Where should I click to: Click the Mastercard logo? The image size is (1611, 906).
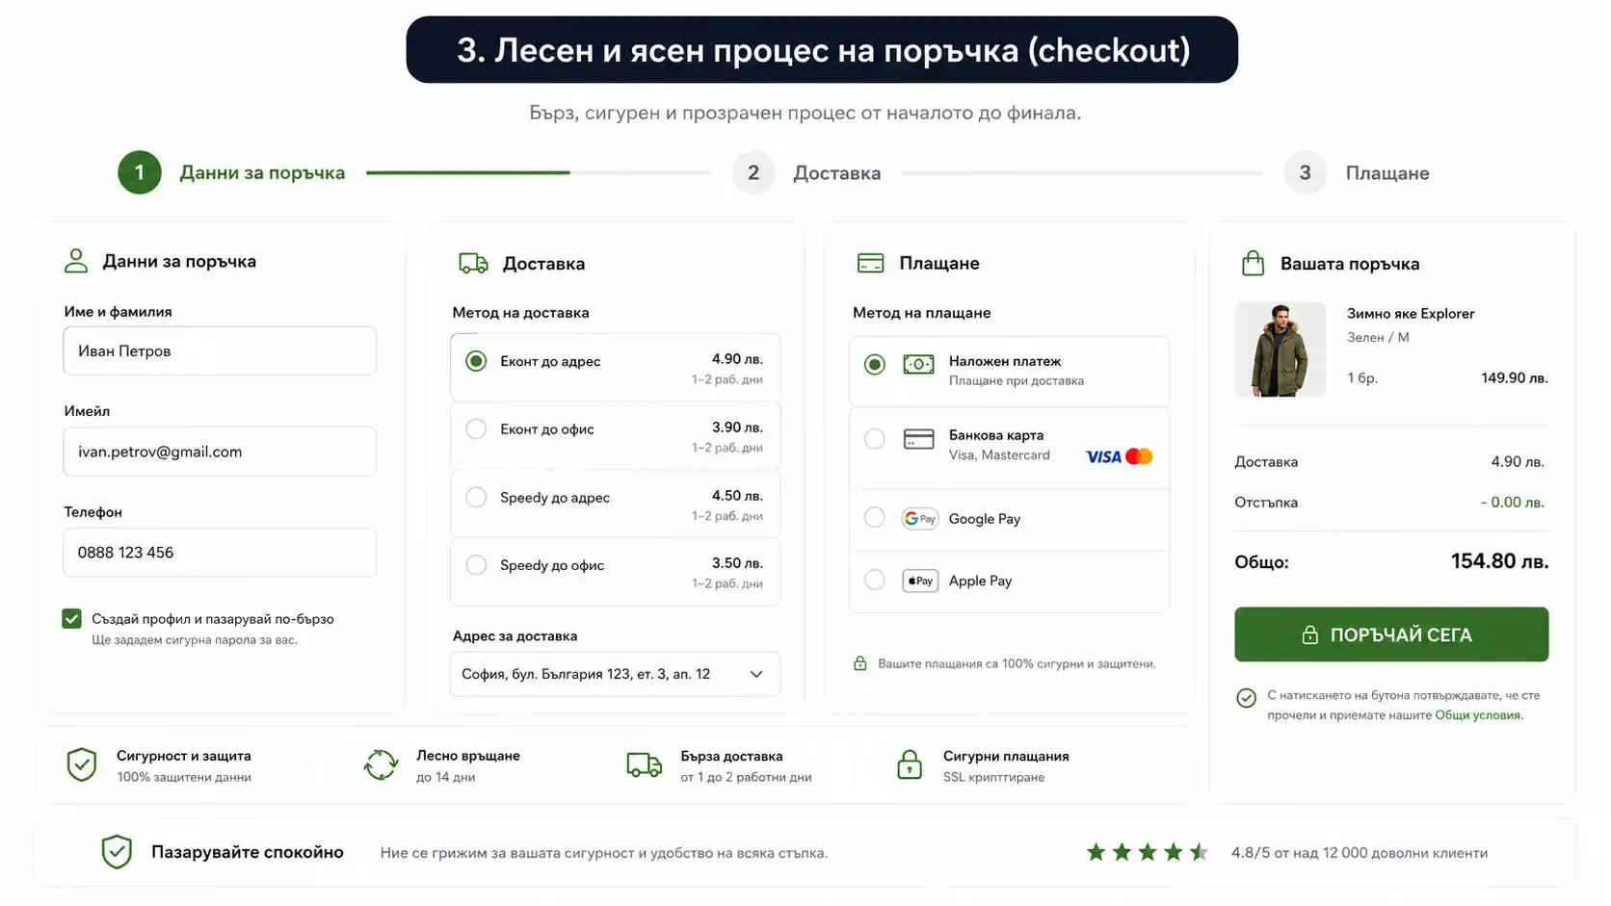1139,456
